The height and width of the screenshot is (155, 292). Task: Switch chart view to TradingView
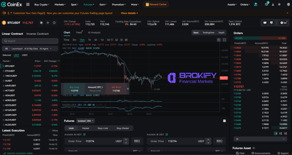(208, 33)
